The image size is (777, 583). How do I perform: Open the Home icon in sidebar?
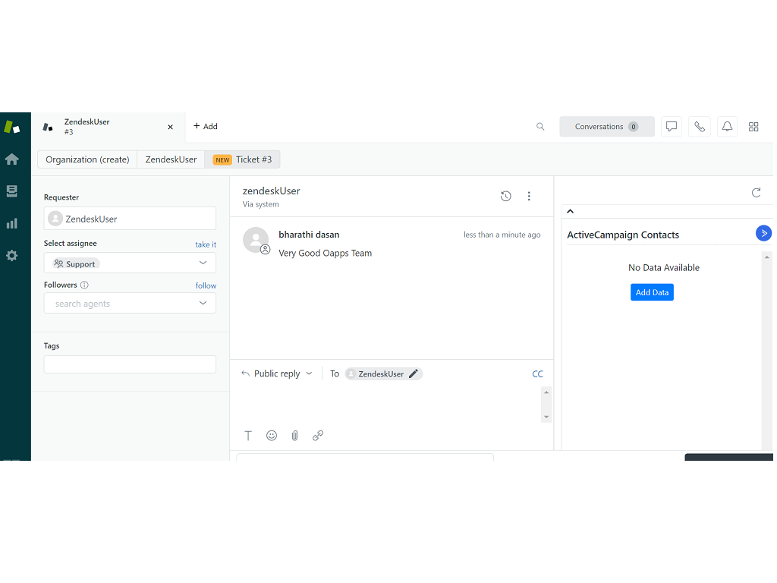click(11, 159)
